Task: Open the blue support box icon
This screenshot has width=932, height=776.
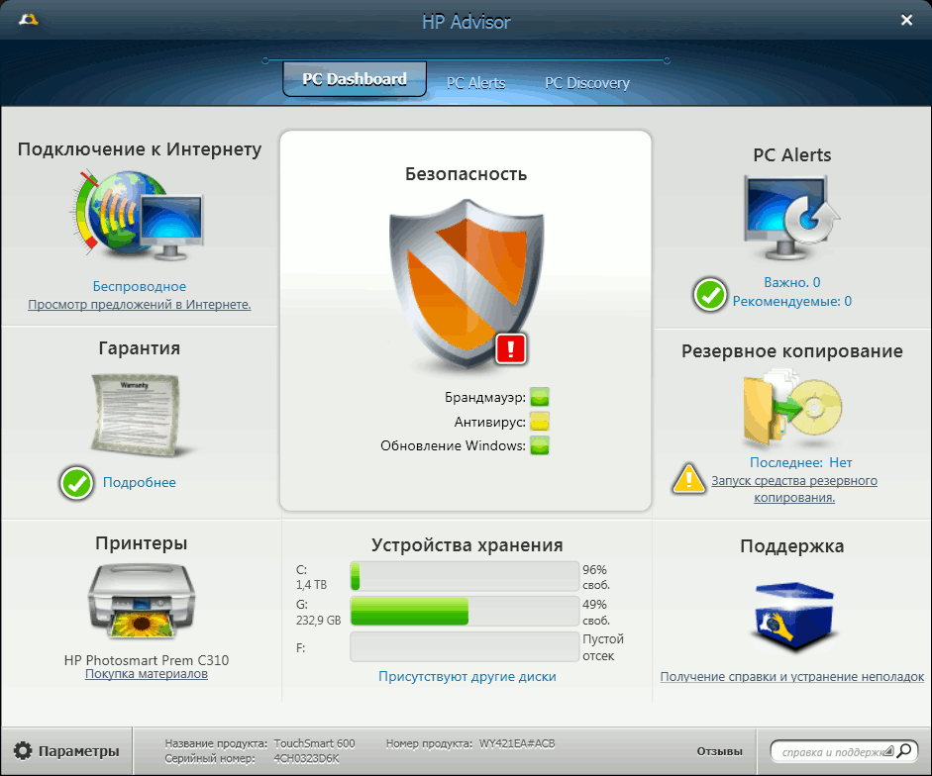Action: (x=794, y=617)
